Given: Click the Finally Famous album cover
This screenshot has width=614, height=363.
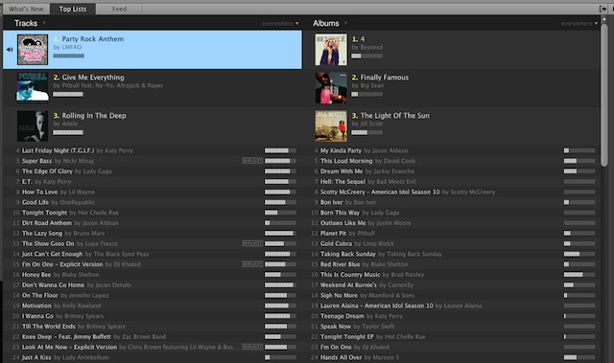Looking at the screenshot, I should coord(331,87).
